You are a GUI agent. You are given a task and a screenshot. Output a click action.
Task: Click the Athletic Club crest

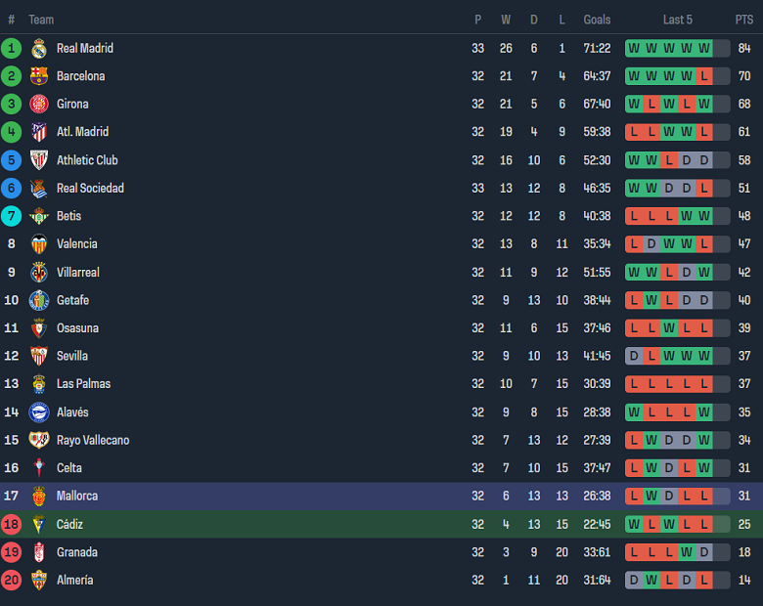coord(39,160)
